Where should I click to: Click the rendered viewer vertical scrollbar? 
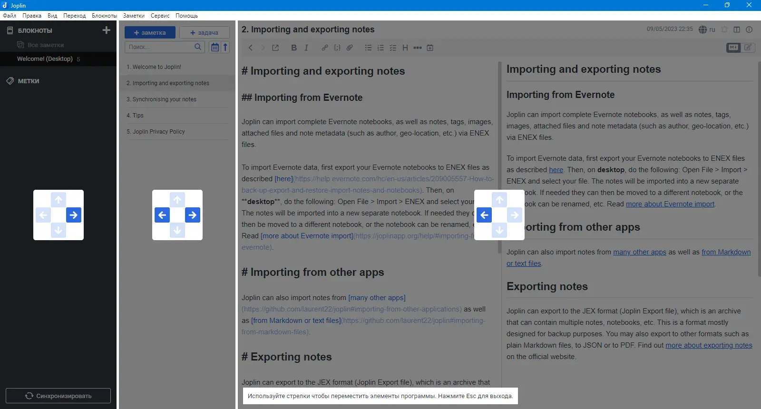pos(759,169)
